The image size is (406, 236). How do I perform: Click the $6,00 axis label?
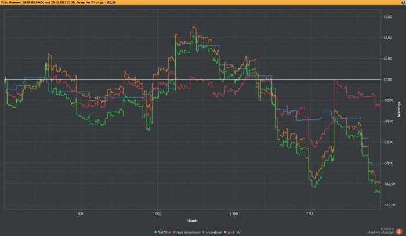click(387, 17)
